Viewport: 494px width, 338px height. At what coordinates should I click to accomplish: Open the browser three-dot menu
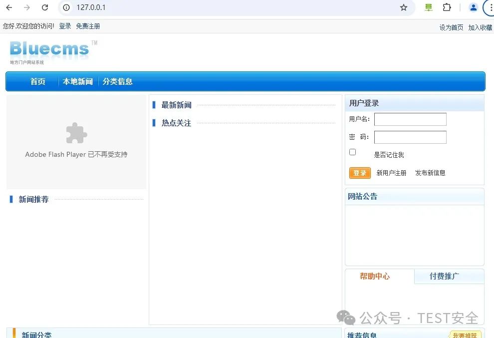pos(491,7)
